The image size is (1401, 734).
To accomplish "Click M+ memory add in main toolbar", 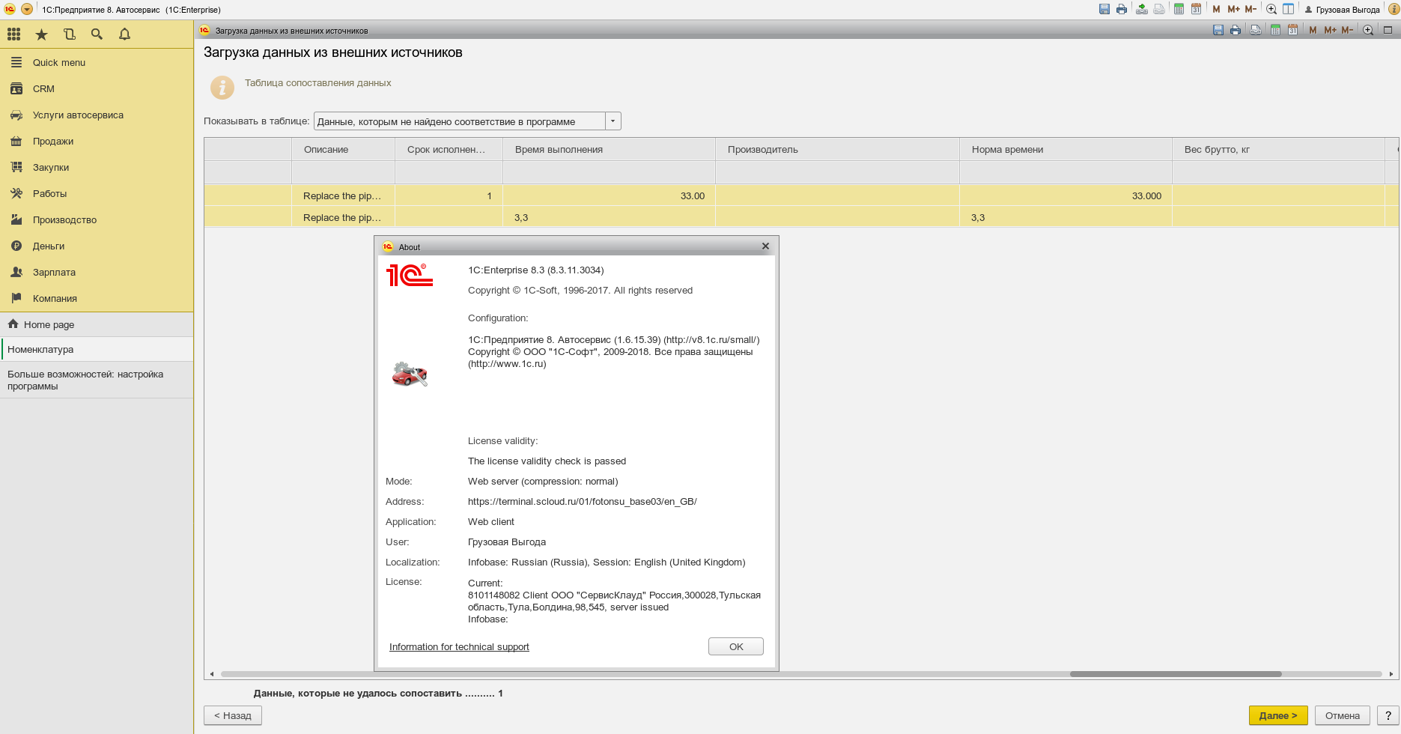I will [x=1233, y=9].
